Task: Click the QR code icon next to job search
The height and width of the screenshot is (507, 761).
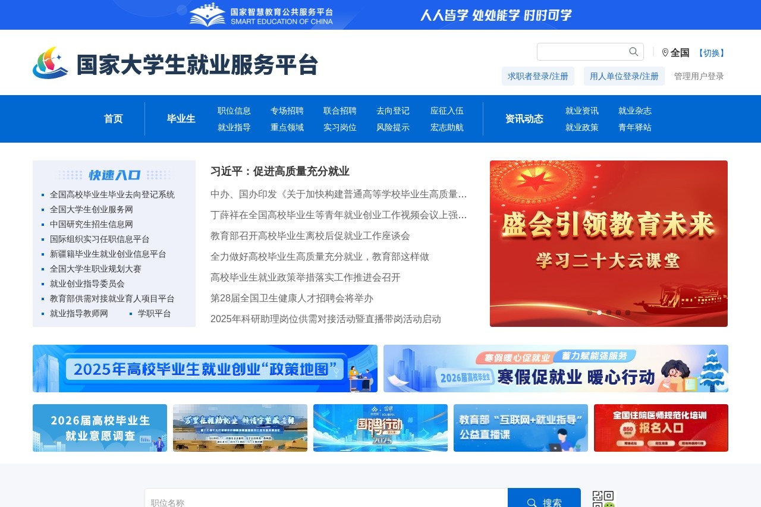Action: coord(603,499)
